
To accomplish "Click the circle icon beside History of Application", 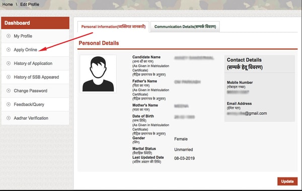I will click(x=9, y=63).
